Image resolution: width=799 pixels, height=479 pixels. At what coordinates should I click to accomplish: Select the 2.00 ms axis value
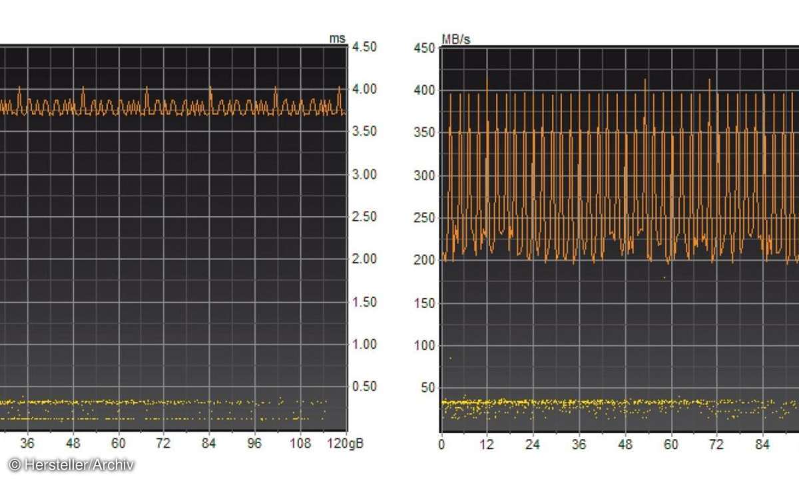coord(365,259)
